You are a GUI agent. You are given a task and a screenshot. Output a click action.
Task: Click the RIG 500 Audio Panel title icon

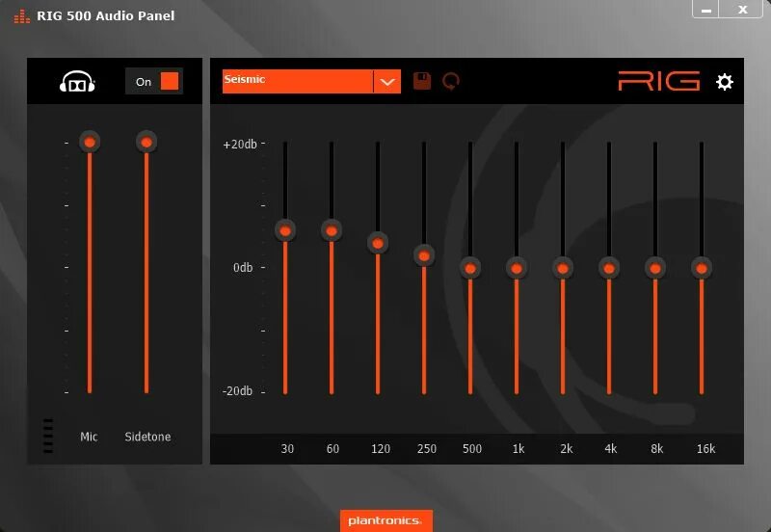pyautogui.click(x=21, y=16)
